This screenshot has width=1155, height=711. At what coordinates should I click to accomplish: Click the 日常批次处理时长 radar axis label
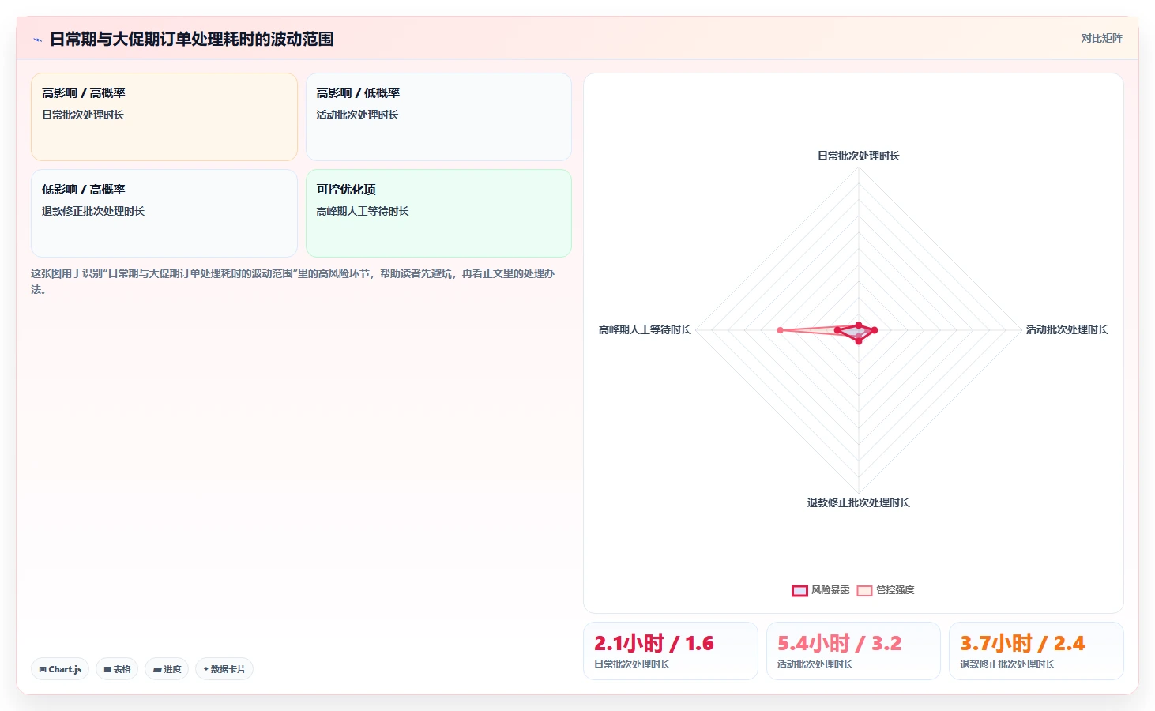point(859,156)
